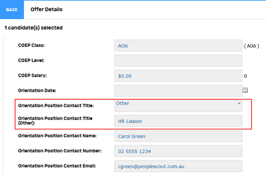Image resolution: width=266 pixels, height=174 pixels.
Task: Click the Orientation Position Contact Number label
Action: (x=60, y=151)
